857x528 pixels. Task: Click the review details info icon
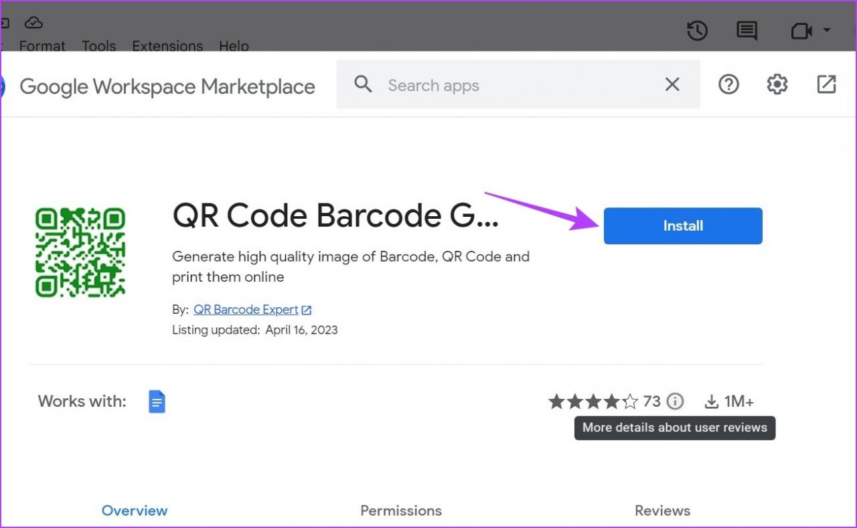[676, 402]
